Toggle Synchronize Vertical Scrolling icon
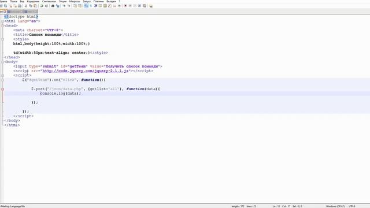Screen dimensions: 370x208 point(75,6)
